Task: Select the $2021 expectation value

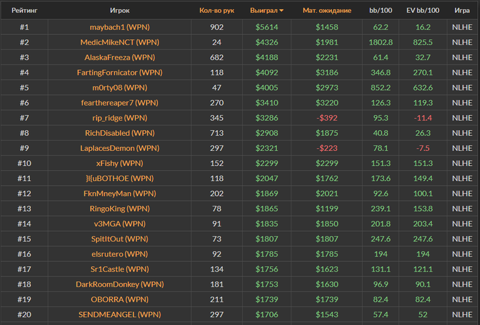Action: tap(327, 194)
